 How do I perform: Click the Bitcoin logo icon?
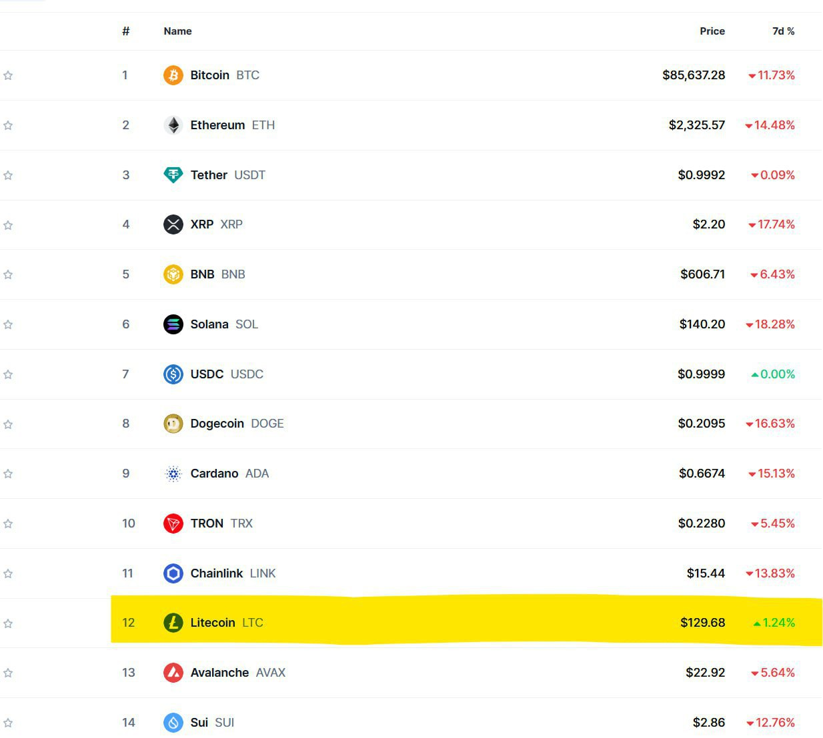tap(173, 75)
